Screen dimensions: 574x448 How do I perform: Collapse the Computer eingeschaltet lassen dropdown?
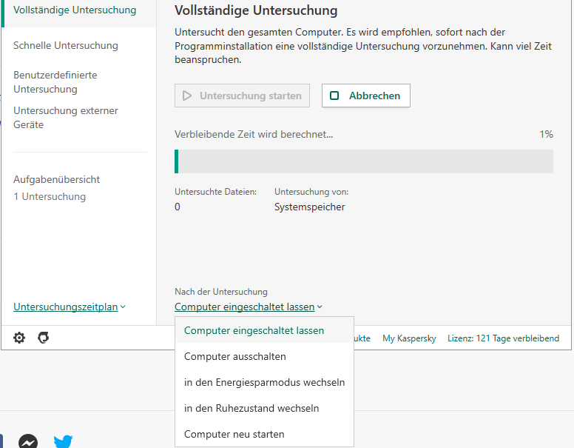(249, 307)
